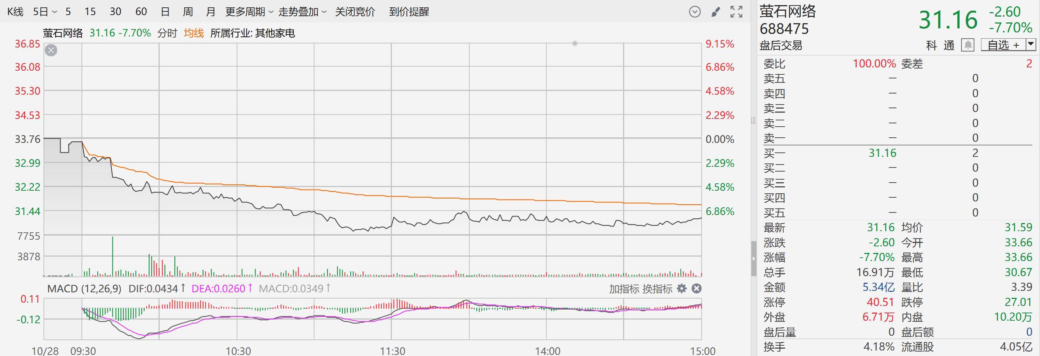Close the MACD indicator panel
This screenshot has height=356, width=1040.
click(696, 289)
